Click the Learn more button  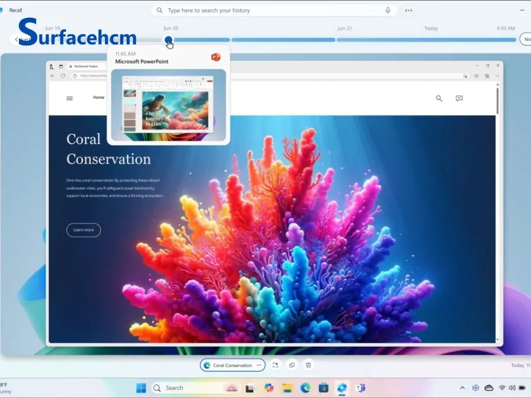coord(83,230)
